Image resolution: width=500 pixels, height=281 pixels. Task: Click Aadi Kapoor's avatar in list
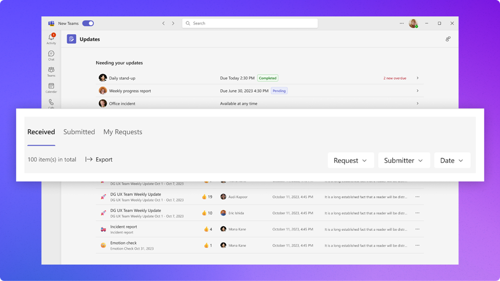coord(223,197)
